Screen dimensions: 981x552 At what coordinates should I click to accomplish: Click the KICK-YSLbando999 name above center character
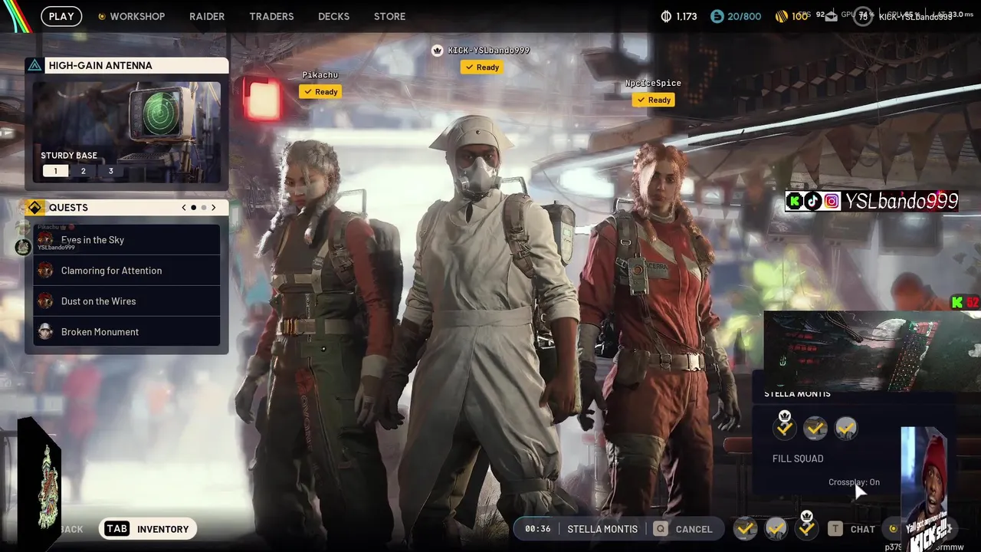click(x=489, y=50)
